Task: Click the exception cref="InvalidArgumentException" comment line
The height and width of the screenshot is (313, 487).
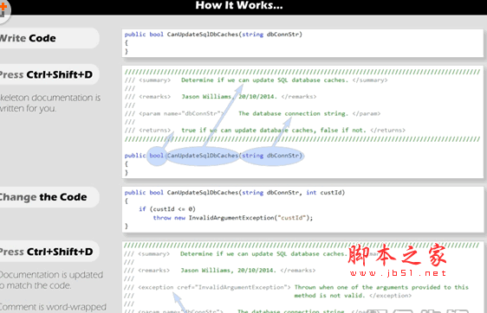Action: coord(296,287)
